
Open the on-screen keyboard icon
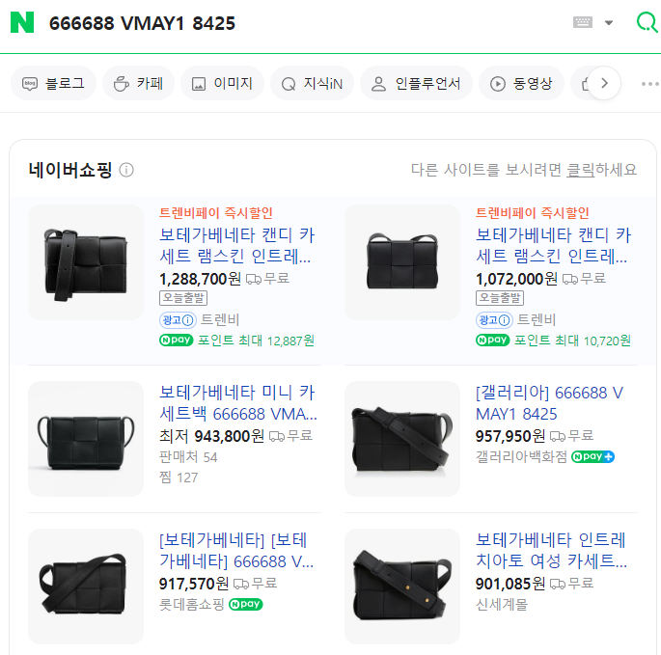click(582, 22)
